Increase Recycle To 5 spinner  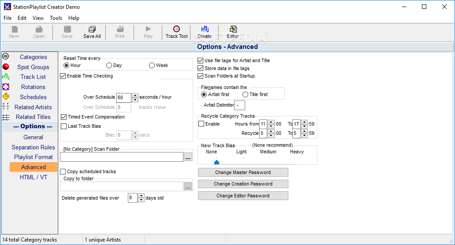[304, 131]
